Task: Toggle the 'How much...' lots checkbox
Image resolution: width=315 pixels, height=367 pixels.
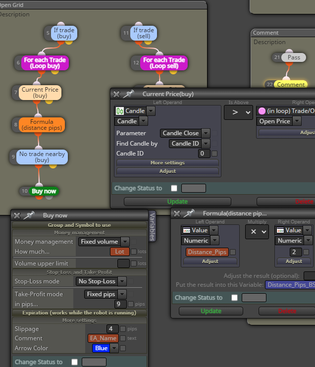Action: (134, 252)
